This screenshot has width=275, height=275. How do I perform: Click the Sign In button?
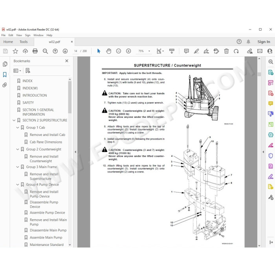tap(264, 42)
